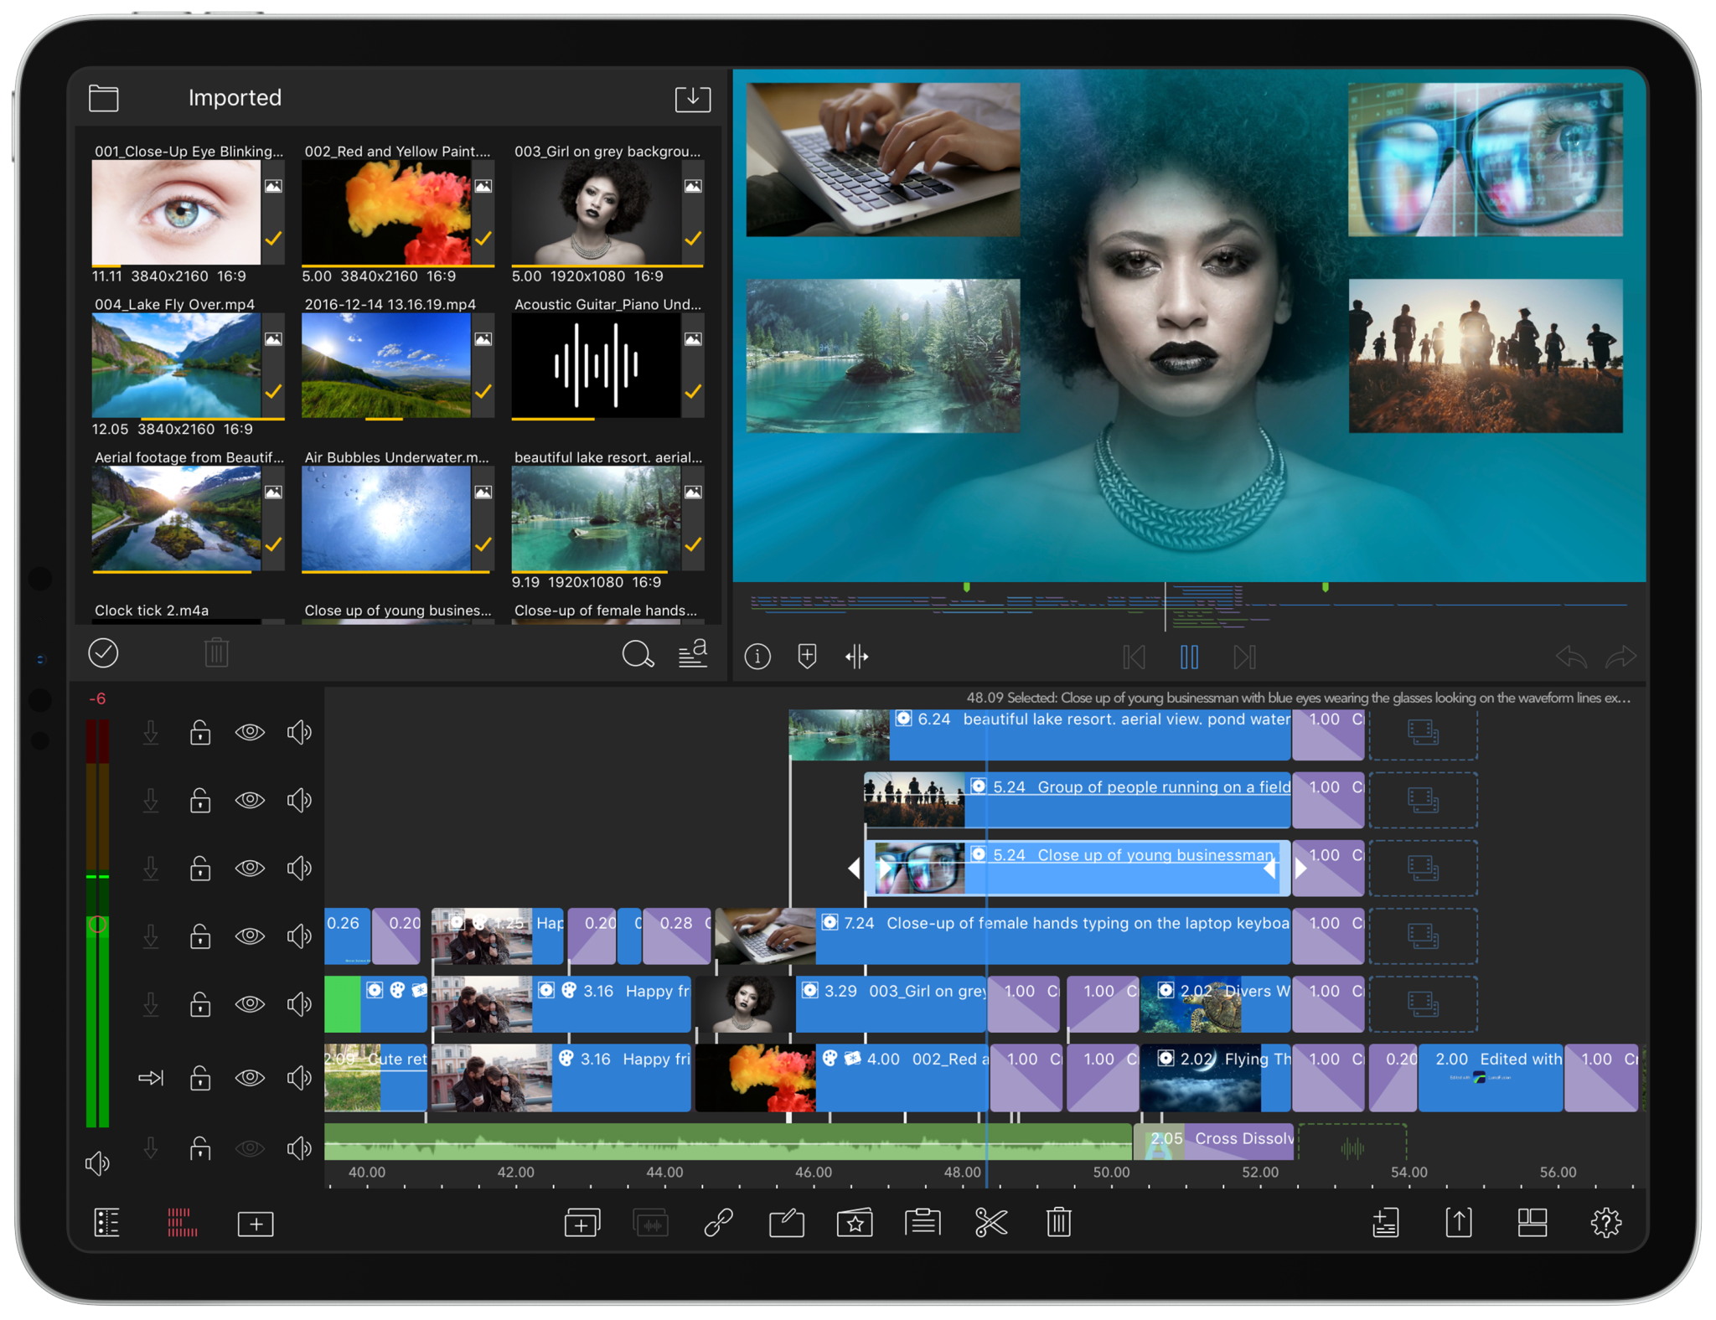Click the share export project icon
This screenshot has width=1716, height=1320.
(x=1458, y=1223)
